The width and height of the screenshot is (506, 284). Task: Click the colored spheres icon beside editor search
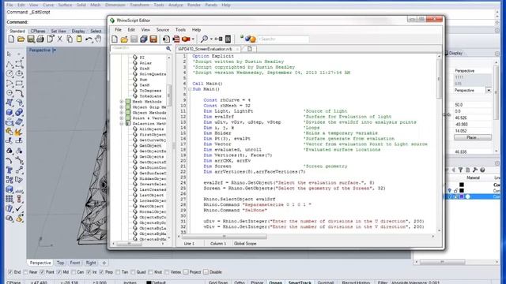pyautogui.click(x=251, y=39)
